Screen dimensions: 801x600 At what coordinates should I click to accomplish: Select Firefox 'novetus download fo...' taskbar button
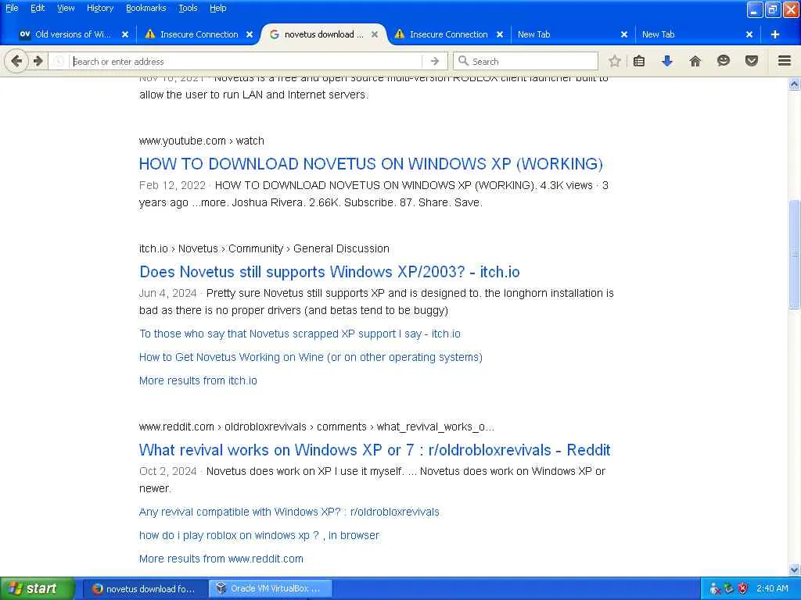click(145, 589)
